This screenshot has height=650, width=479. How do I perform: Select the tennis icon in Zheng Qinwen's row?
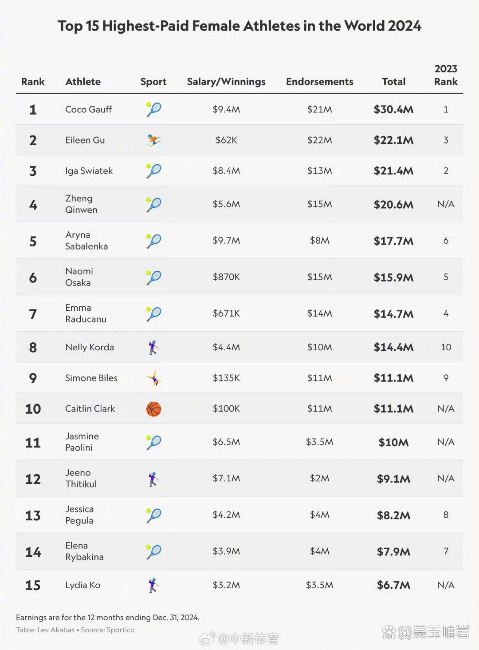(x=153, y=205)
